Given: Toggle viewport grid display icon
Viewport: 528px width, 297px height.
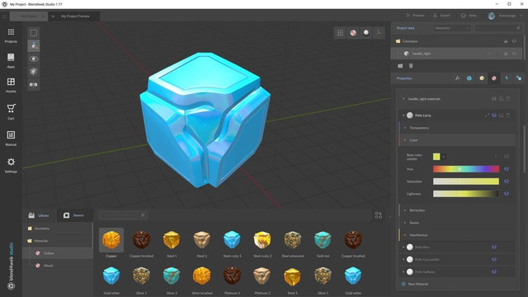Looking at the screenshot, I should pos(340,33).
